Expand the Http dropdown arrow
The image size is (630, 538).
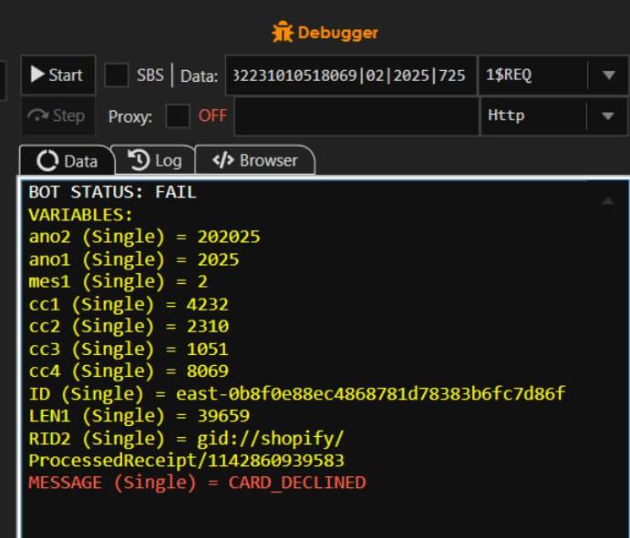(x=608, y=117)
